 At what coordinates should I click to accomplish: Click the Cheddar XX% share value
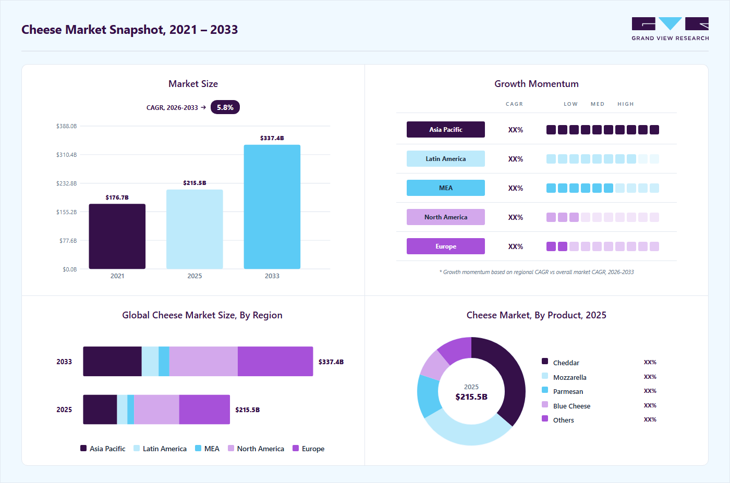click(650, 362)
